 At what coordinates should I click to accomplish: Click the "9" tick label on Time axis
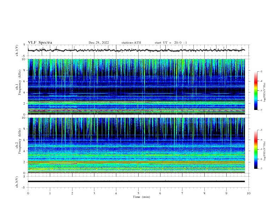pyautogui.click(x=226, y=193)
